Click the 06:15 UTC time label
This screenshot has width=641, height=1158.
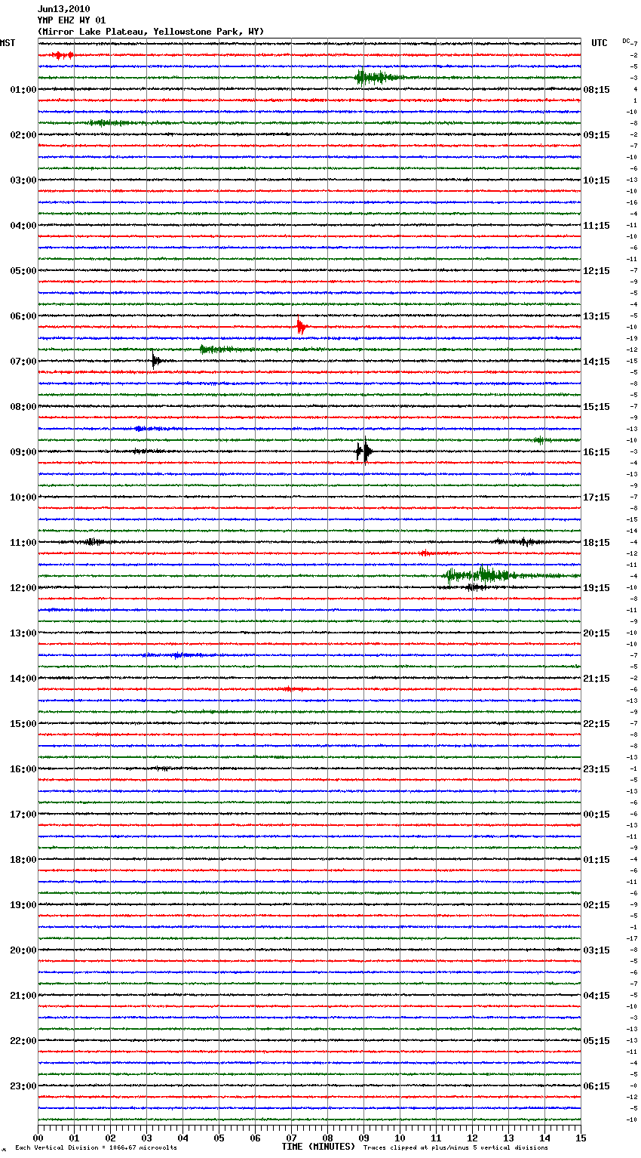(597, 1086)
